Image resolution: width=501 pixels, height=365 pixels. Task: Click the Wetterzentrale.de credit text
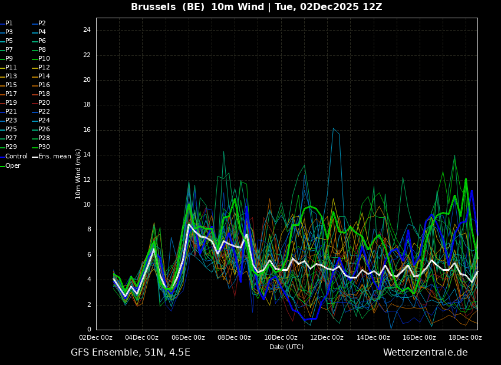(426, 353)
